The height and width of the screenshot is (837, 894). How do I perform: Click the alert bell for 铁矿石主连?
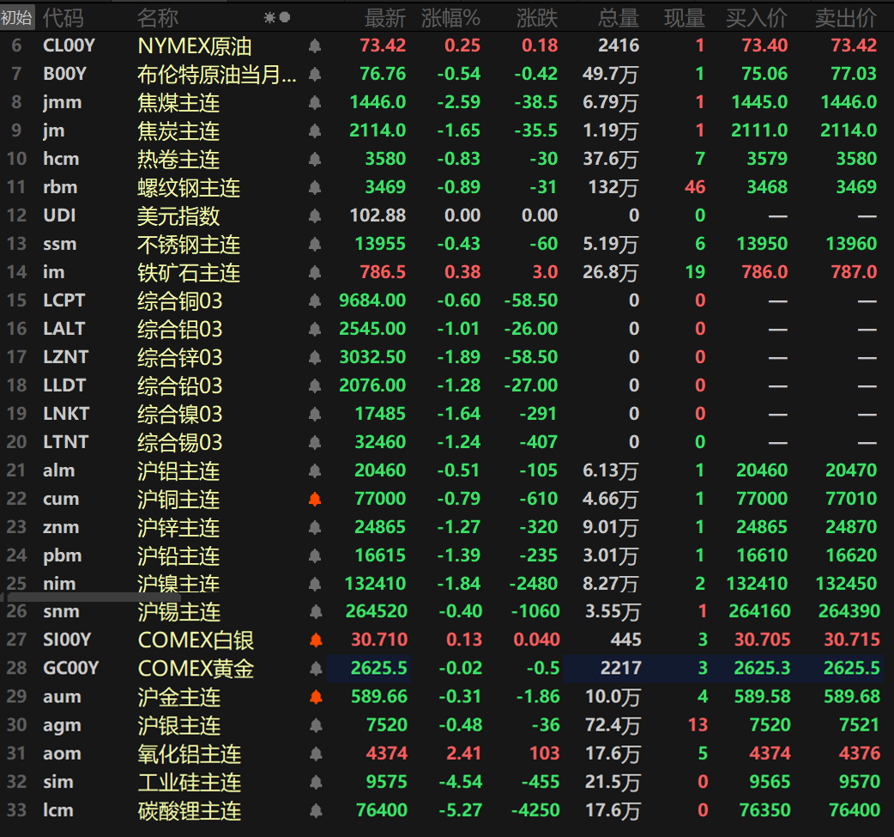[314, 272]
